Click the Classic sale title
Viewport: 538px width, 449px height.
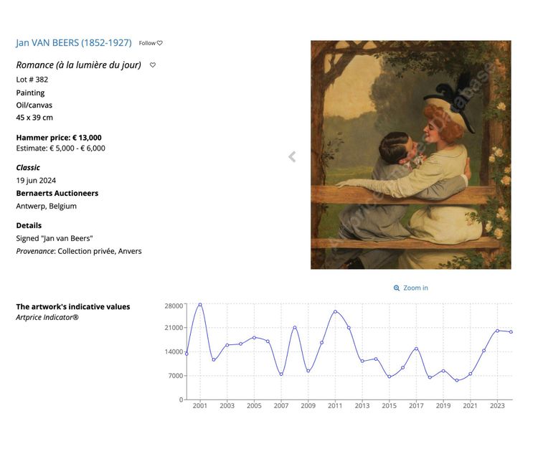(28, 167)
